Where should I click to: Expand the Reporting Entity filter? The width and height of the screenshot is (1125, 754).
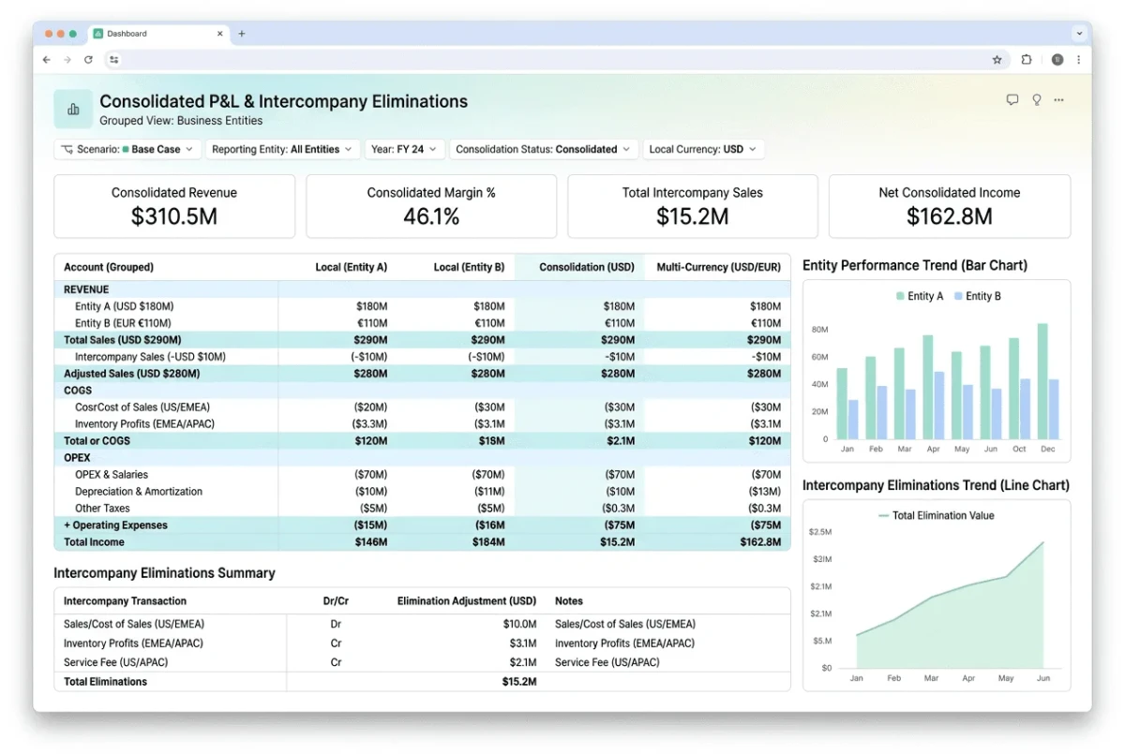pos(282,149)
